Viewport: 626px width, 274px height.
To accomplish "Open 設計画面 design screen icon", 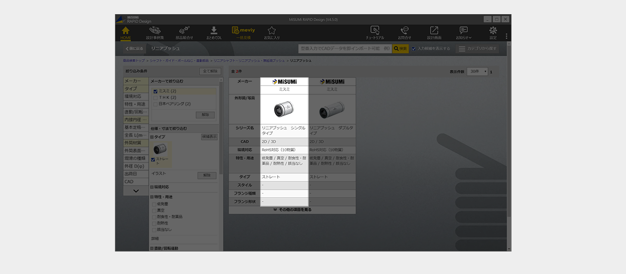I will [434, 33].
